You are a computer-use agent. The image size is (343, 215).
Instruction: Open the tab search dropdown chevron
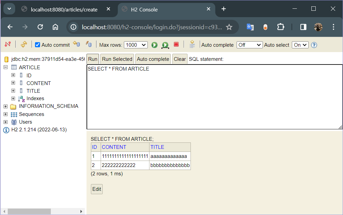point(9,9)
